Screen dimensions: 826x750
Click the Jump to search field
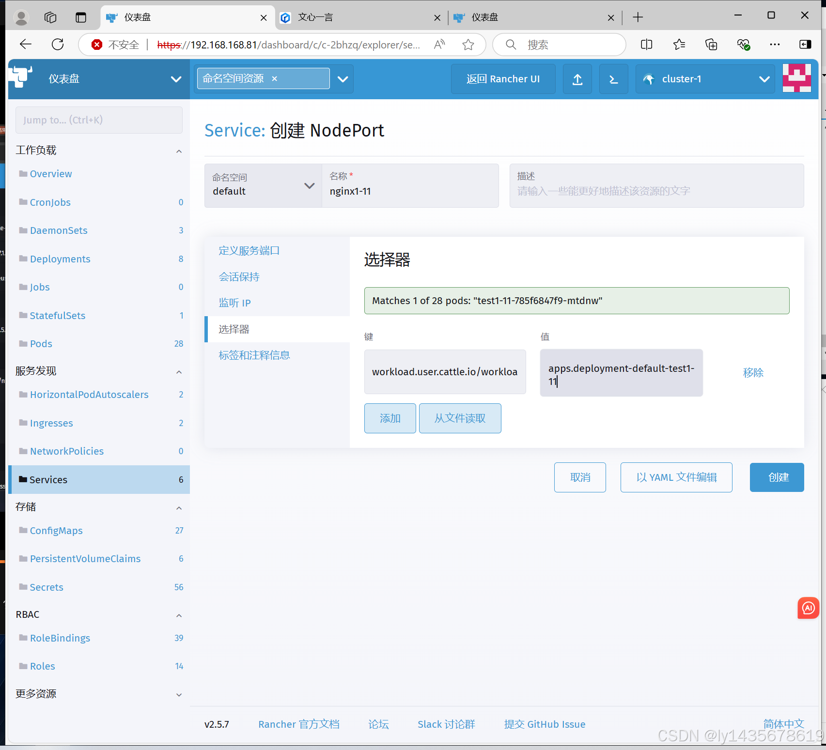coord(99,120)
